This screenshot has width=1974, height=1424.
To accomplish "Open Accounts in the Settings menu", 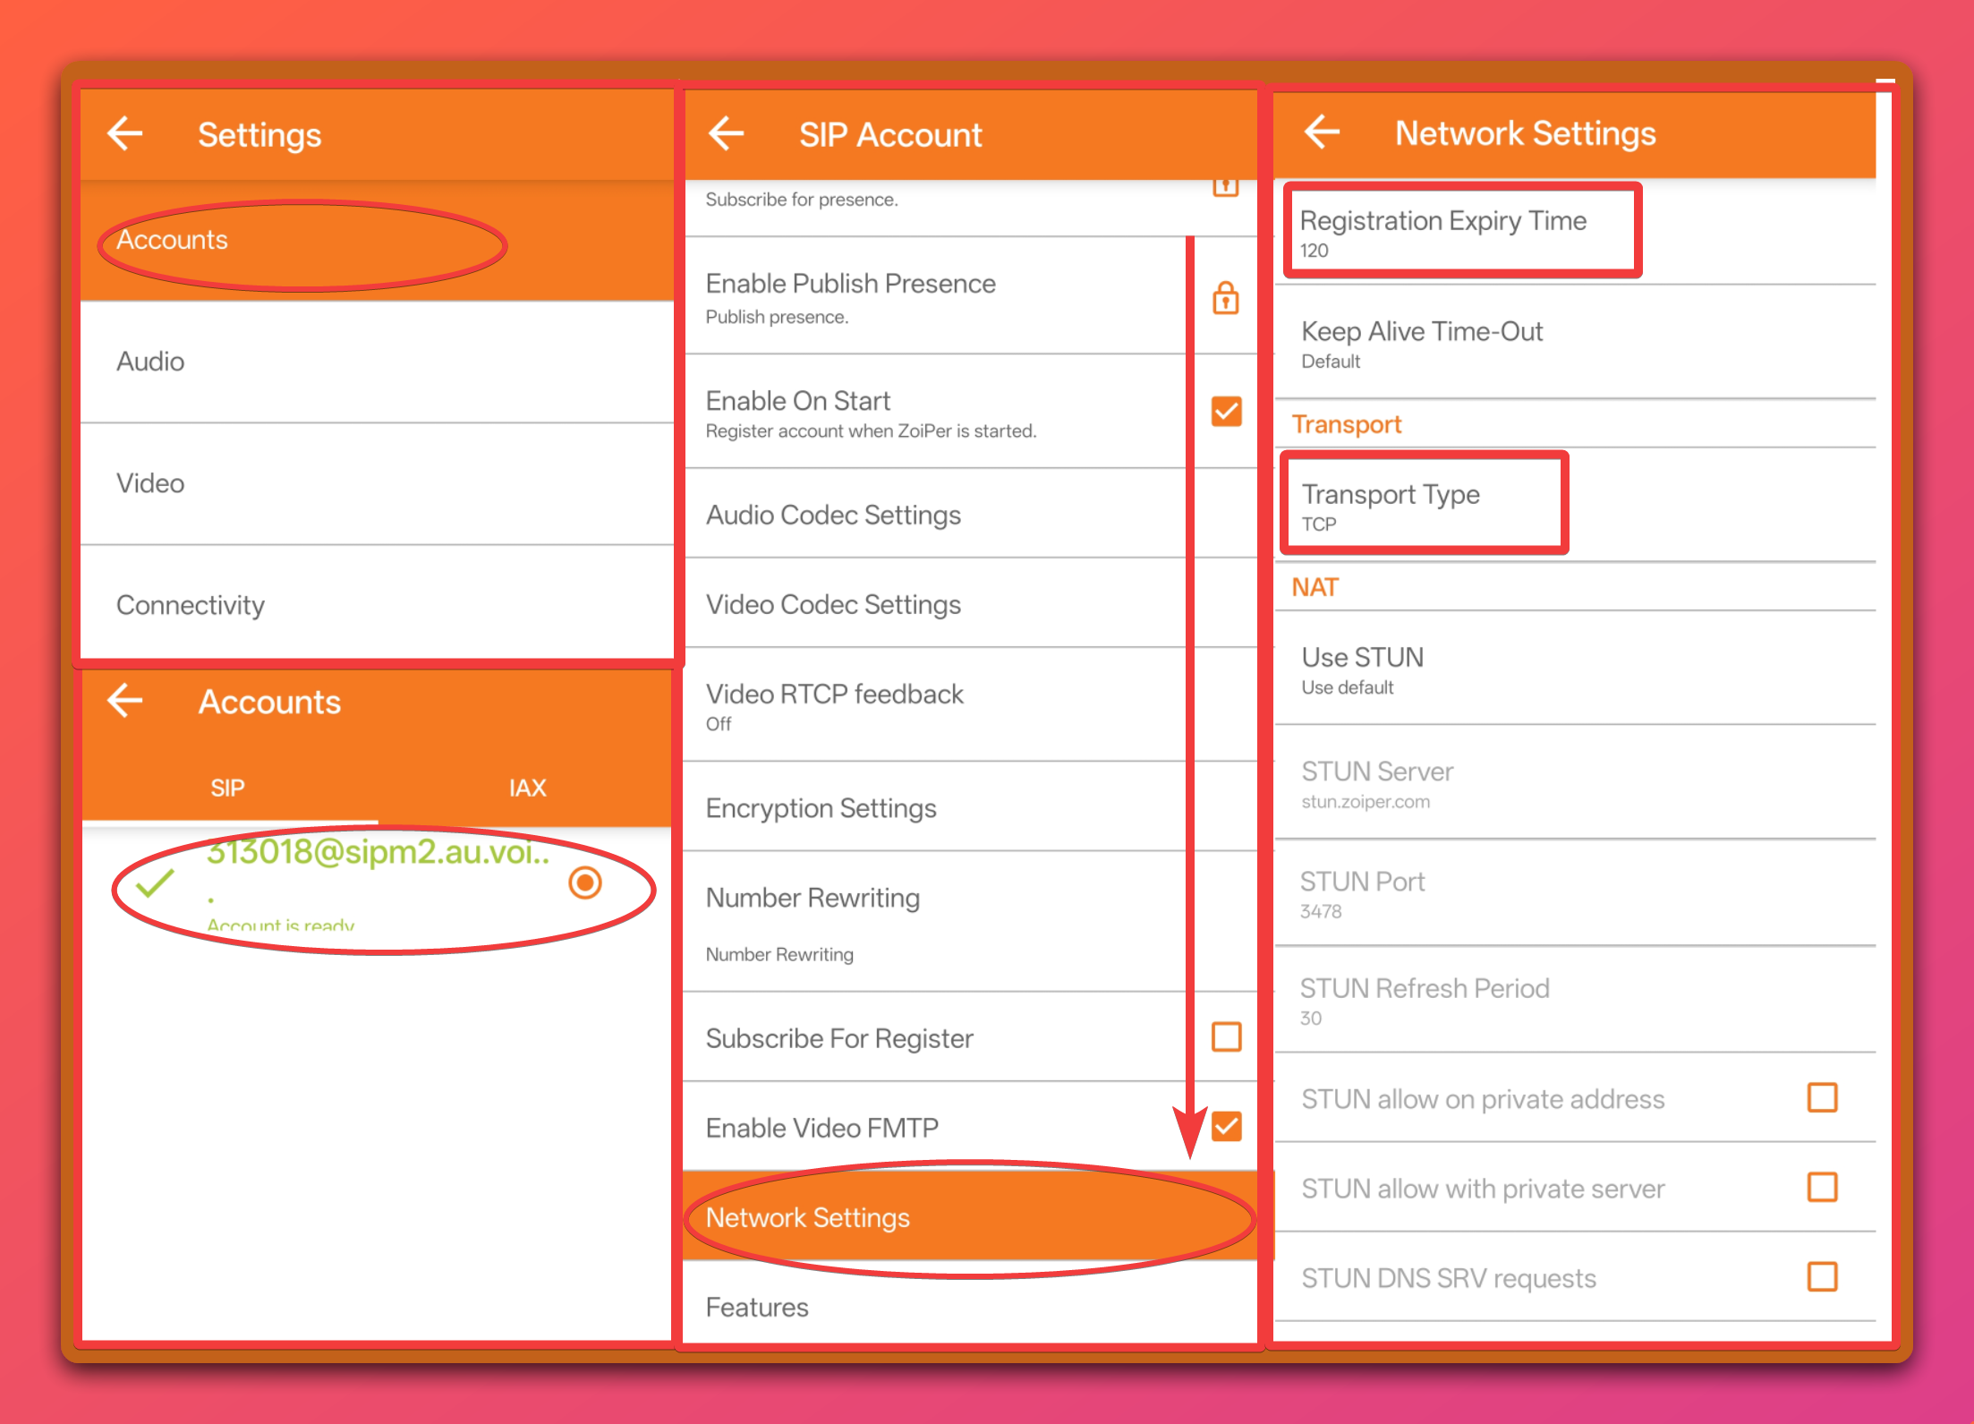I will 377,240.
